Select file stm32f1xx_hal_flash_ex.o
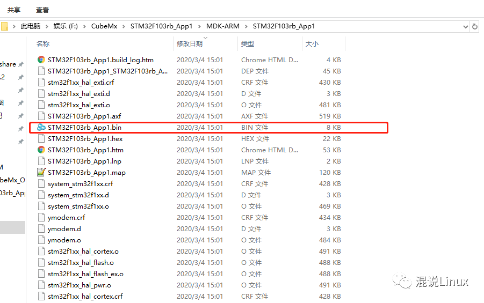The image size is (484, 303). click(x=85, y=274)
